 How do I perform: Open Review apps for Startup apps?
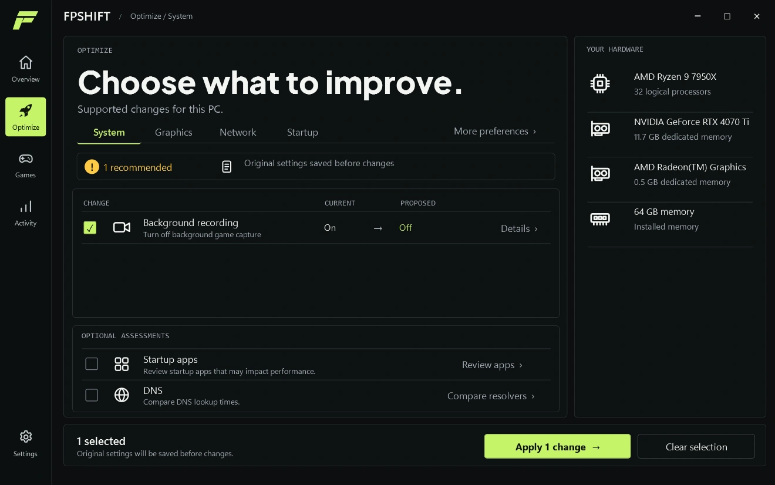tap(492, 365)
